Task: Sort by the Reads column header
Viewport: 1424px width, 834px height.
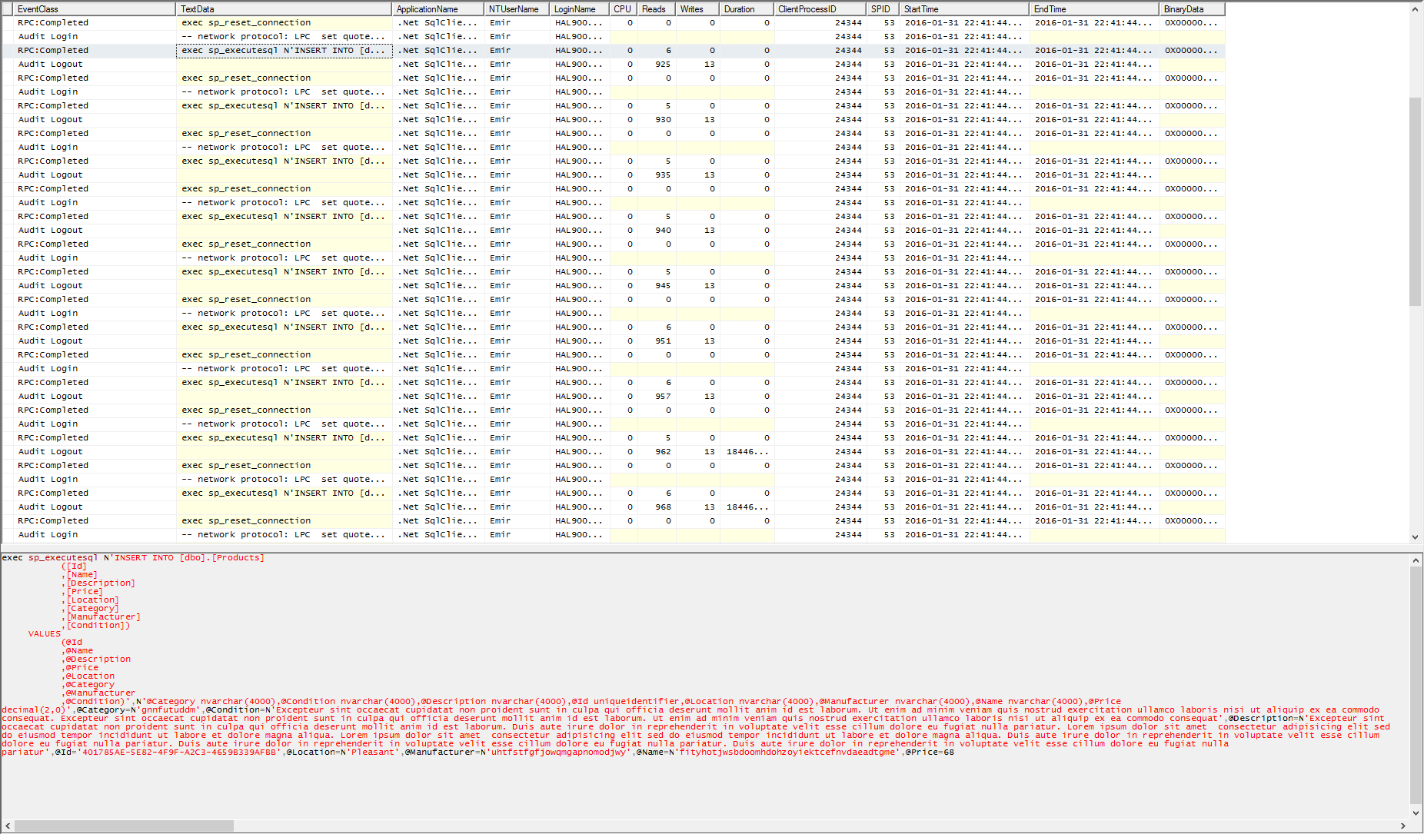Action: (x=654, y=8)
